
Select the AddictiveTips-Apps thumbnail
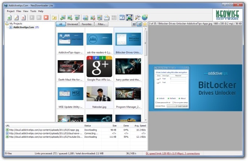click(x=70, y=41)
